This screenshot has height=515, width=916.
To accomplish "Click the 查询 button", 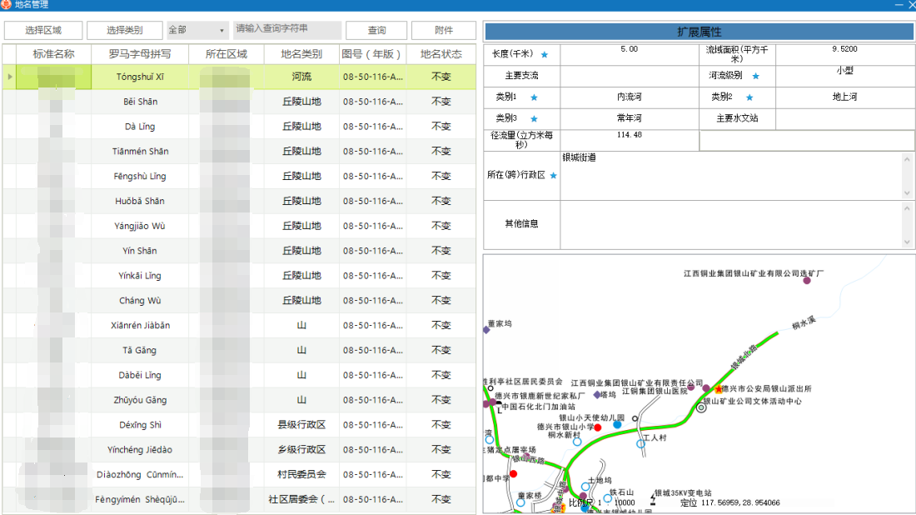I will 376,30.
